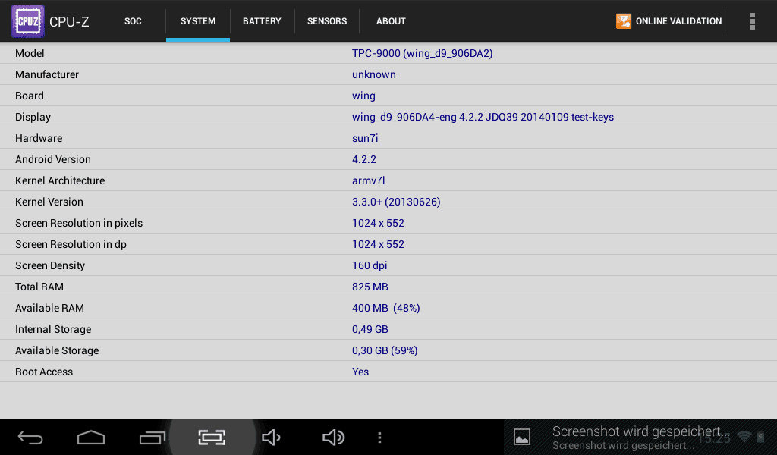The height and width of the screenshot is (455, 777).
Task: Click the orange online validation trophy icon
Action: [x=624, y=21]
